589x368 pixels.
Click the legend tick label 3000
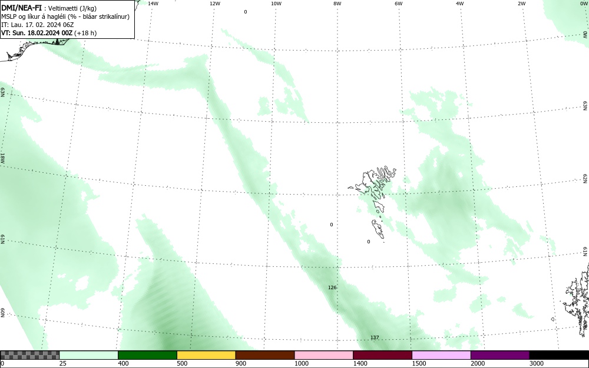click(537, 363)
